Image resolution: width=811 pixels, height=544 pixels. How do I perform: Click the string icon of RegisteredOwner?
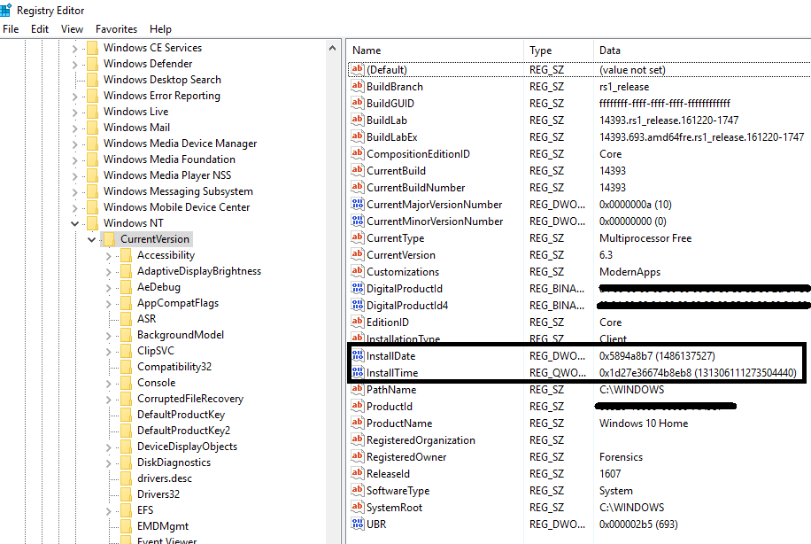click(358, 456)
